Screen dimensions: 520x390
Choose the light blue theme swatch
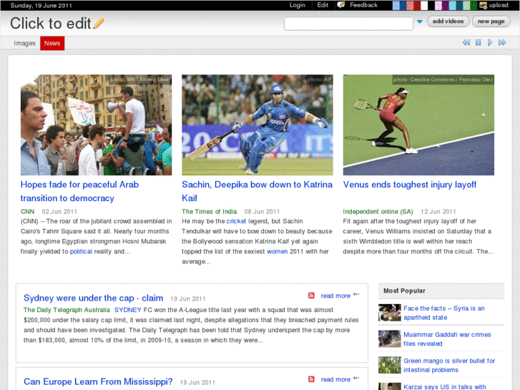pos(396,5)
